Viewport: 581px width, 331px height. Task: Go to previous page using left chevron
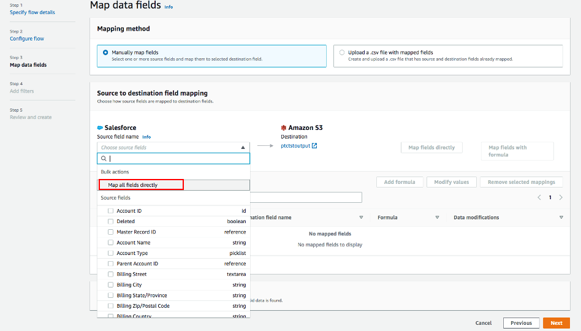[x=539, y=197]
